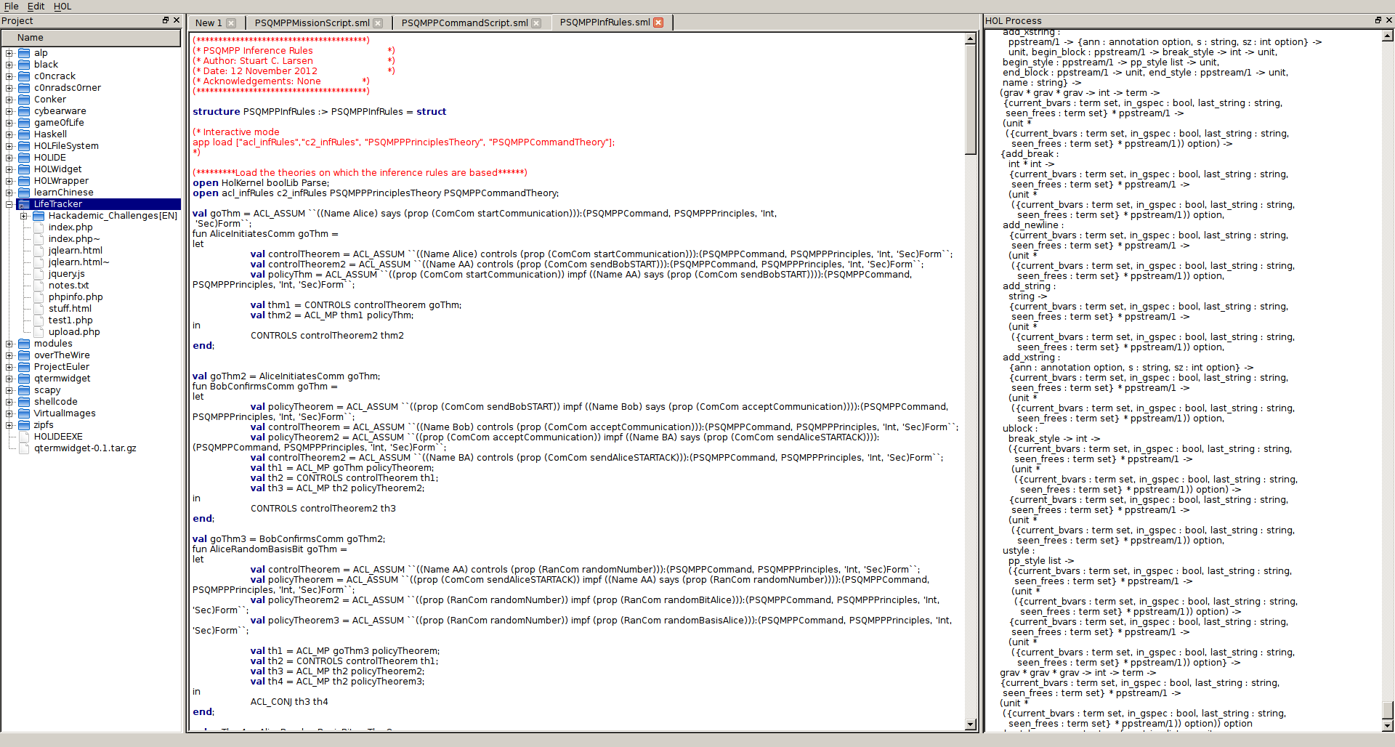Select jqlearn.html~ in project tree
This screenshot has width=1395, height=747.
[x=78, y=262]
